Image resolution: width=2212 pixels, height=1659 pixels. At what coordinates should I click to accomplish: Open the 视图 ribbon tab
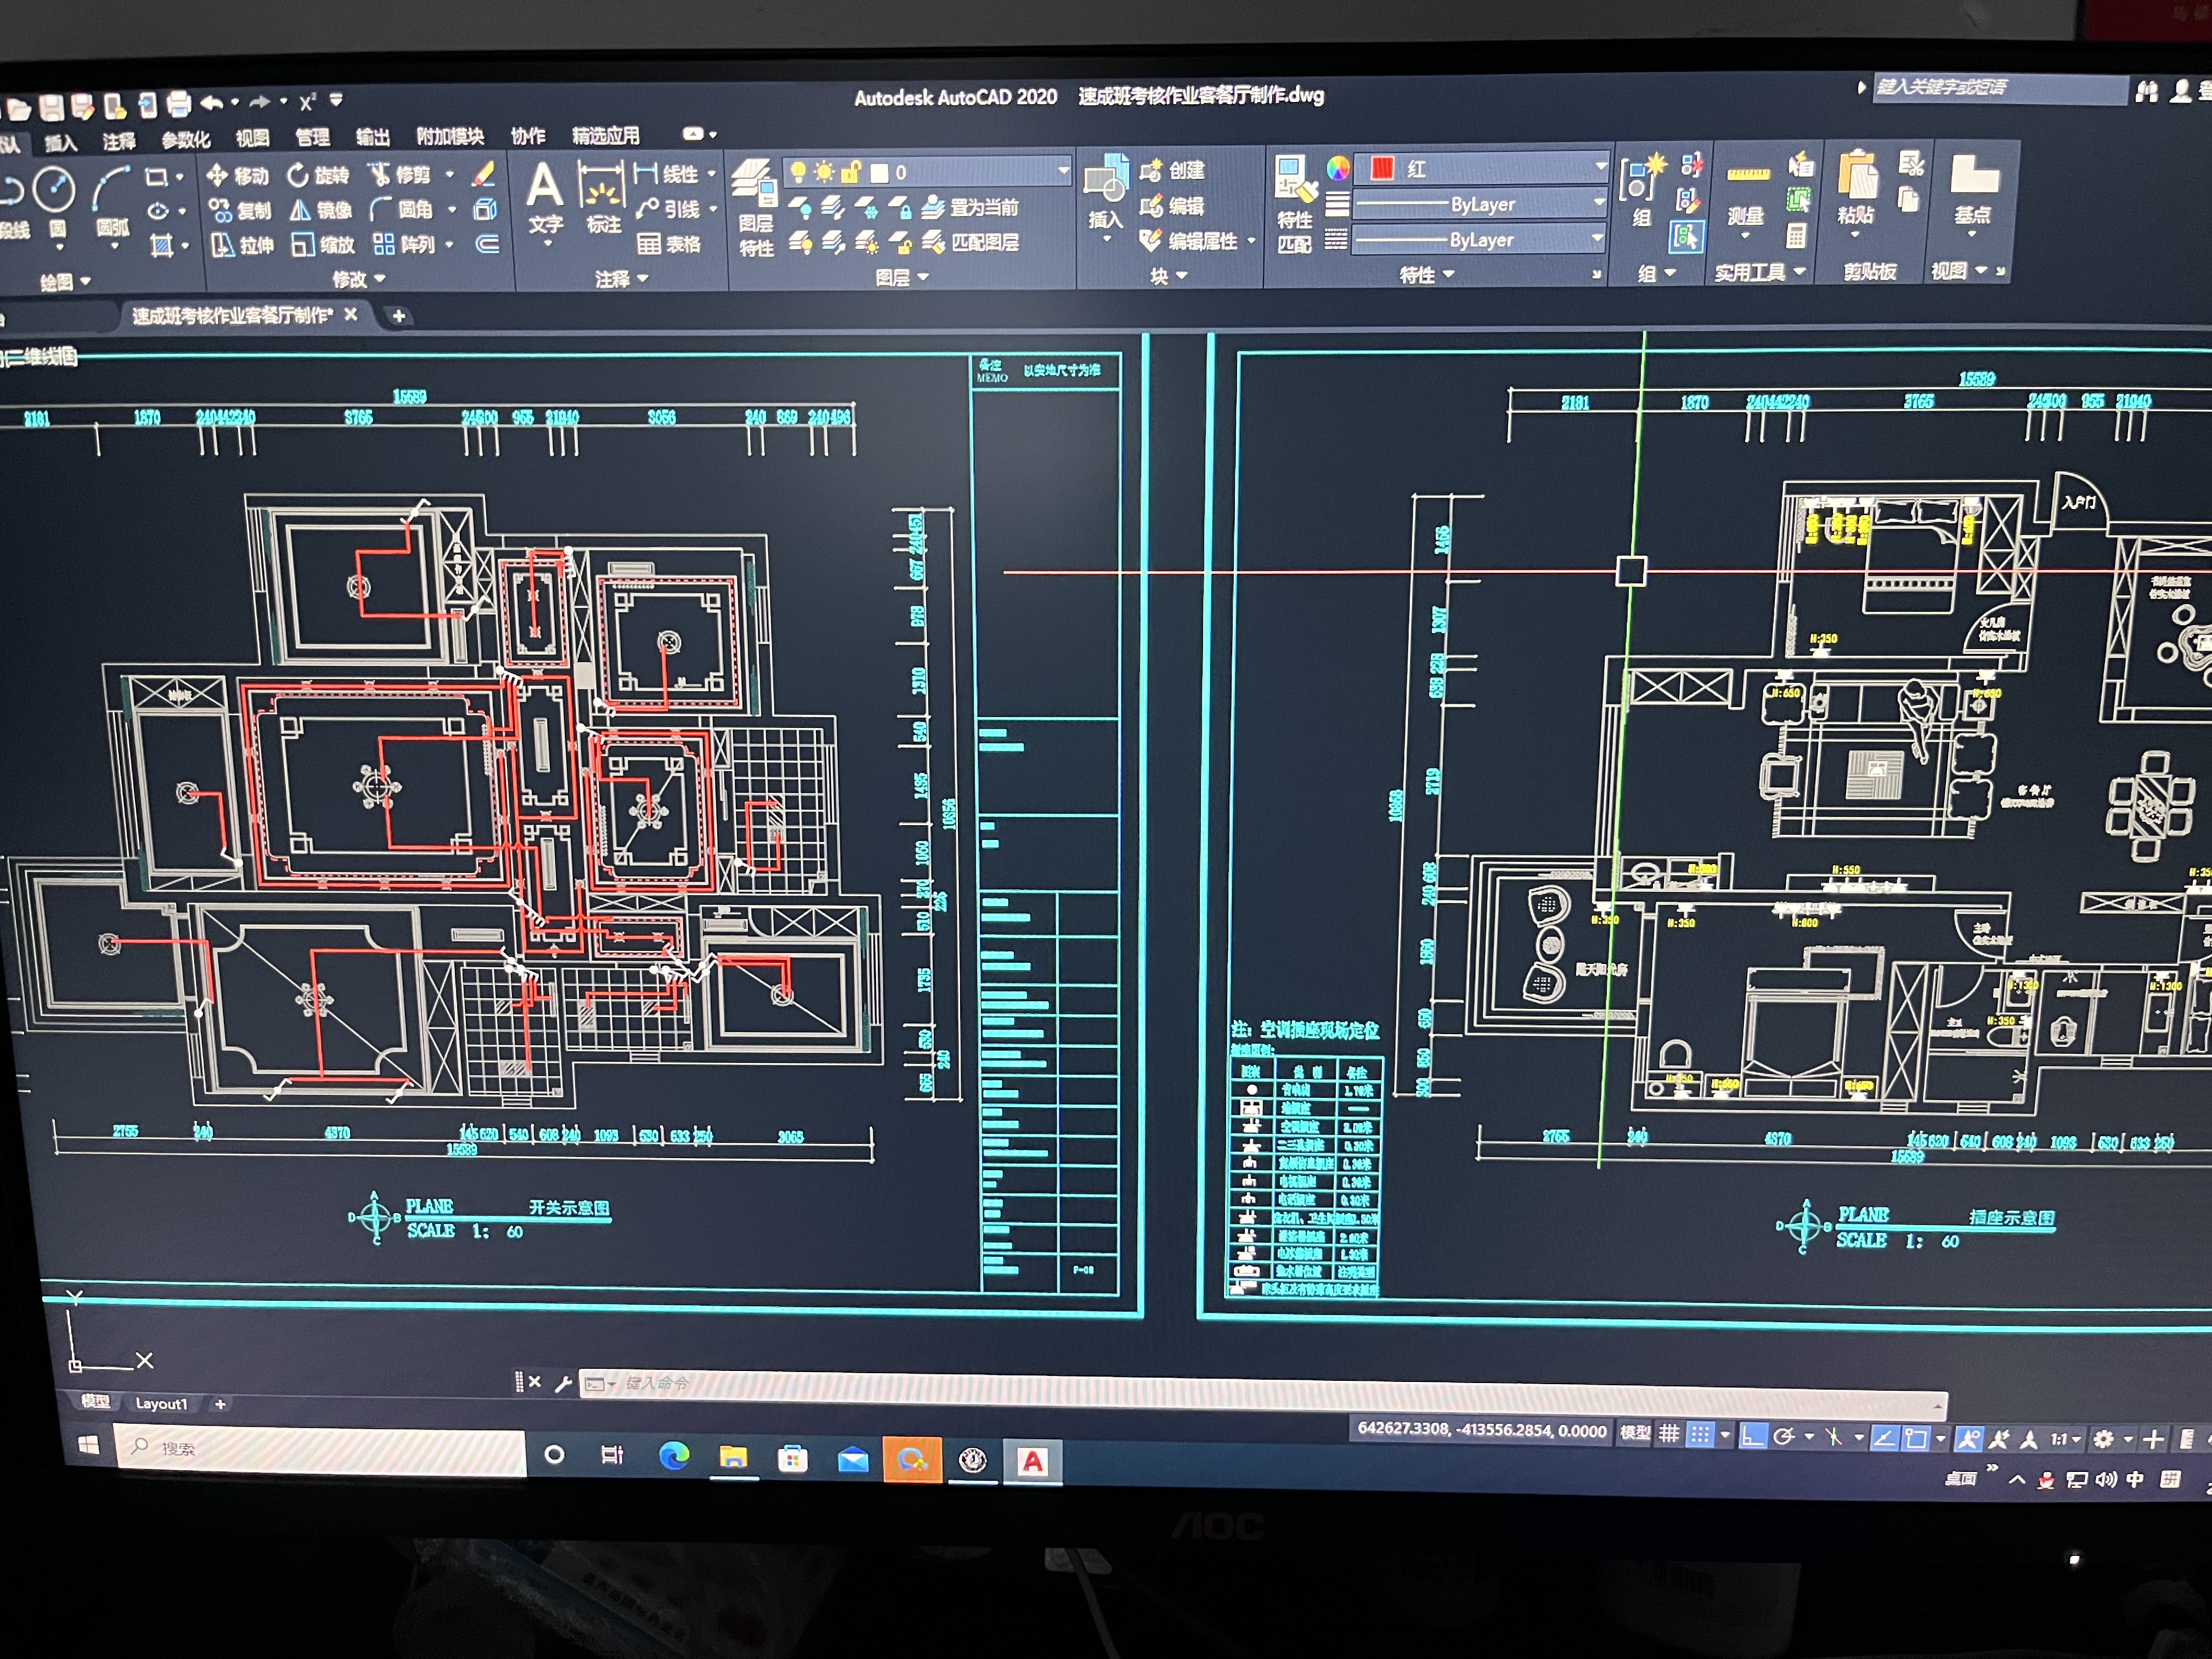point(252,137)
